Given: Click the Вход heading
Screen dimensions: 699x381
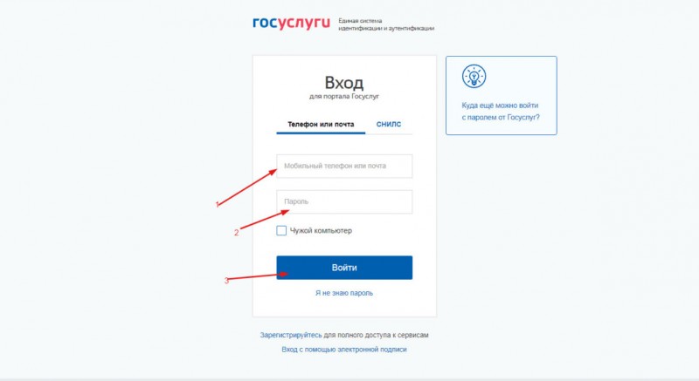Looking at the screenshot, I should [x=343, y=83].
